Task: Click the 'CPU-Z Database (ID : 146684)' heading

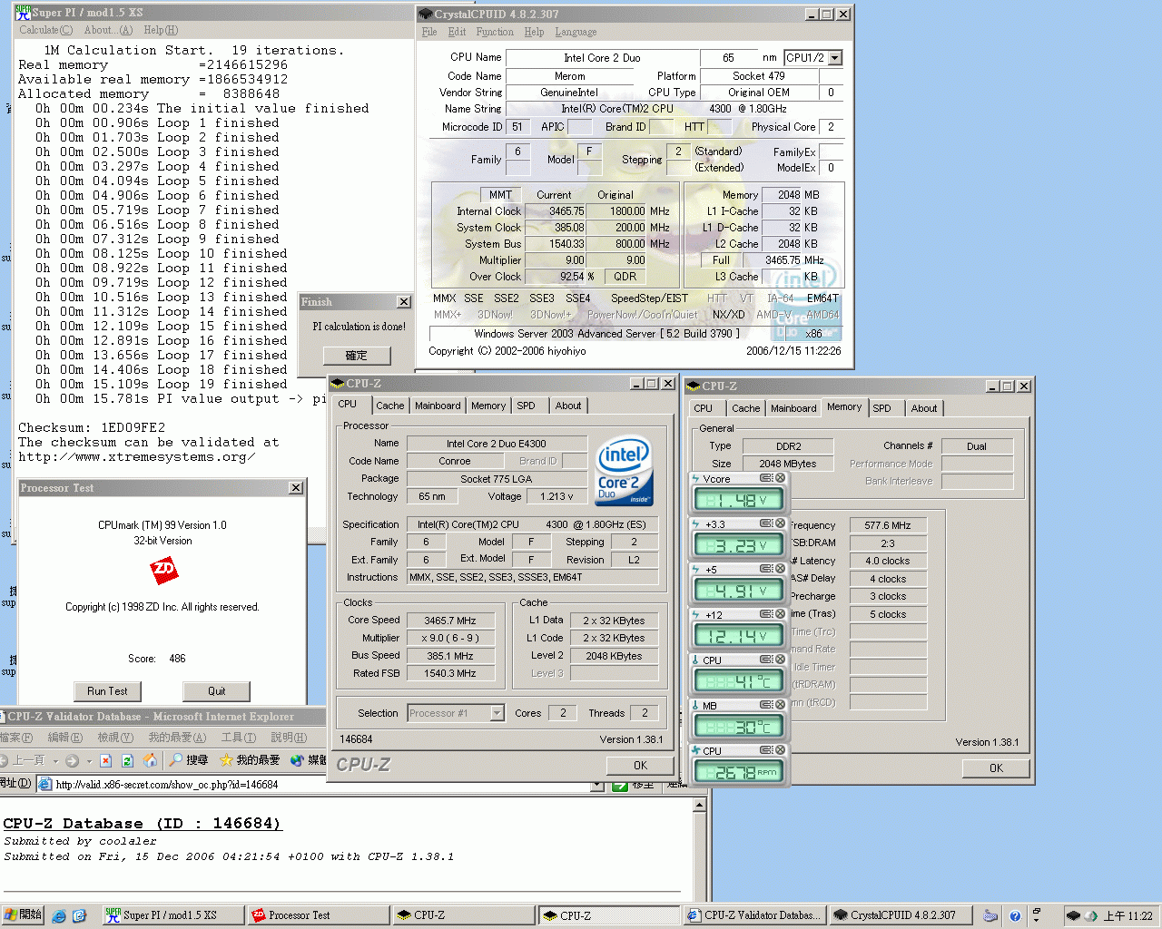Action: [x=143, y=824]
